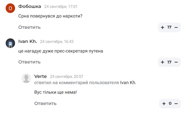Downvote Verte's reply with minus icon
Screen dimensions: 184x114
[x=176, y=104]
